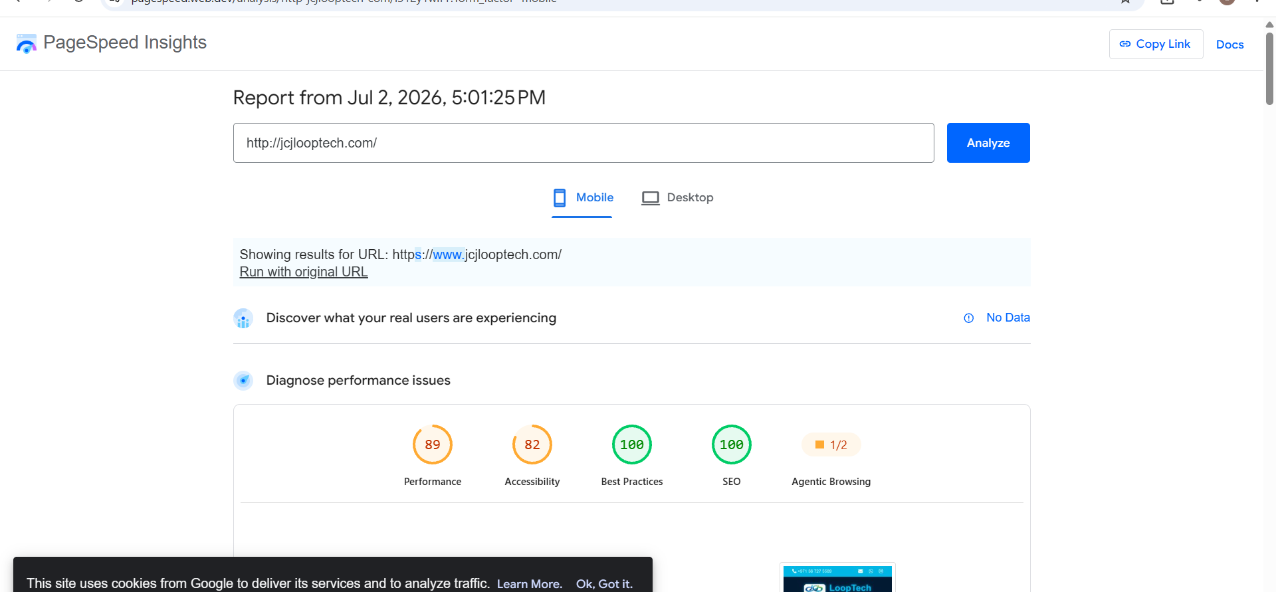
Task: Select the Agentic Browsing 1/2 badge
Action: pos(831,444)
